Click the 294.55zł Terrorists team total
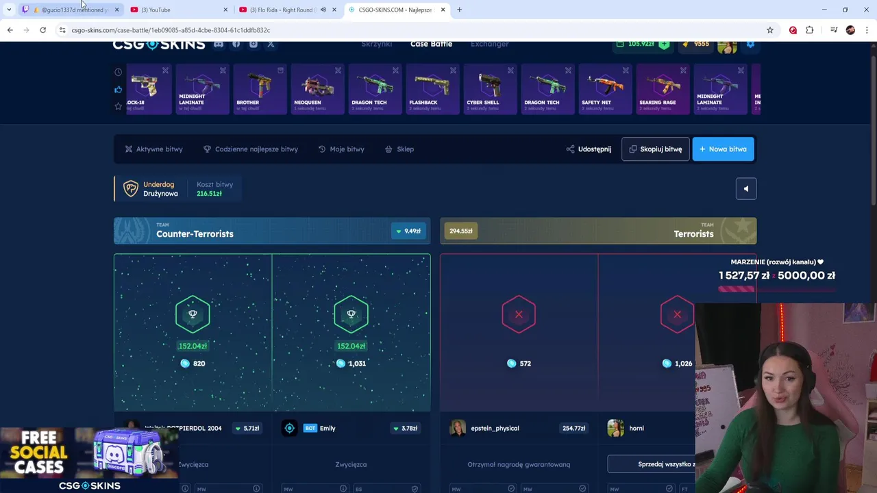 [461, 231]
